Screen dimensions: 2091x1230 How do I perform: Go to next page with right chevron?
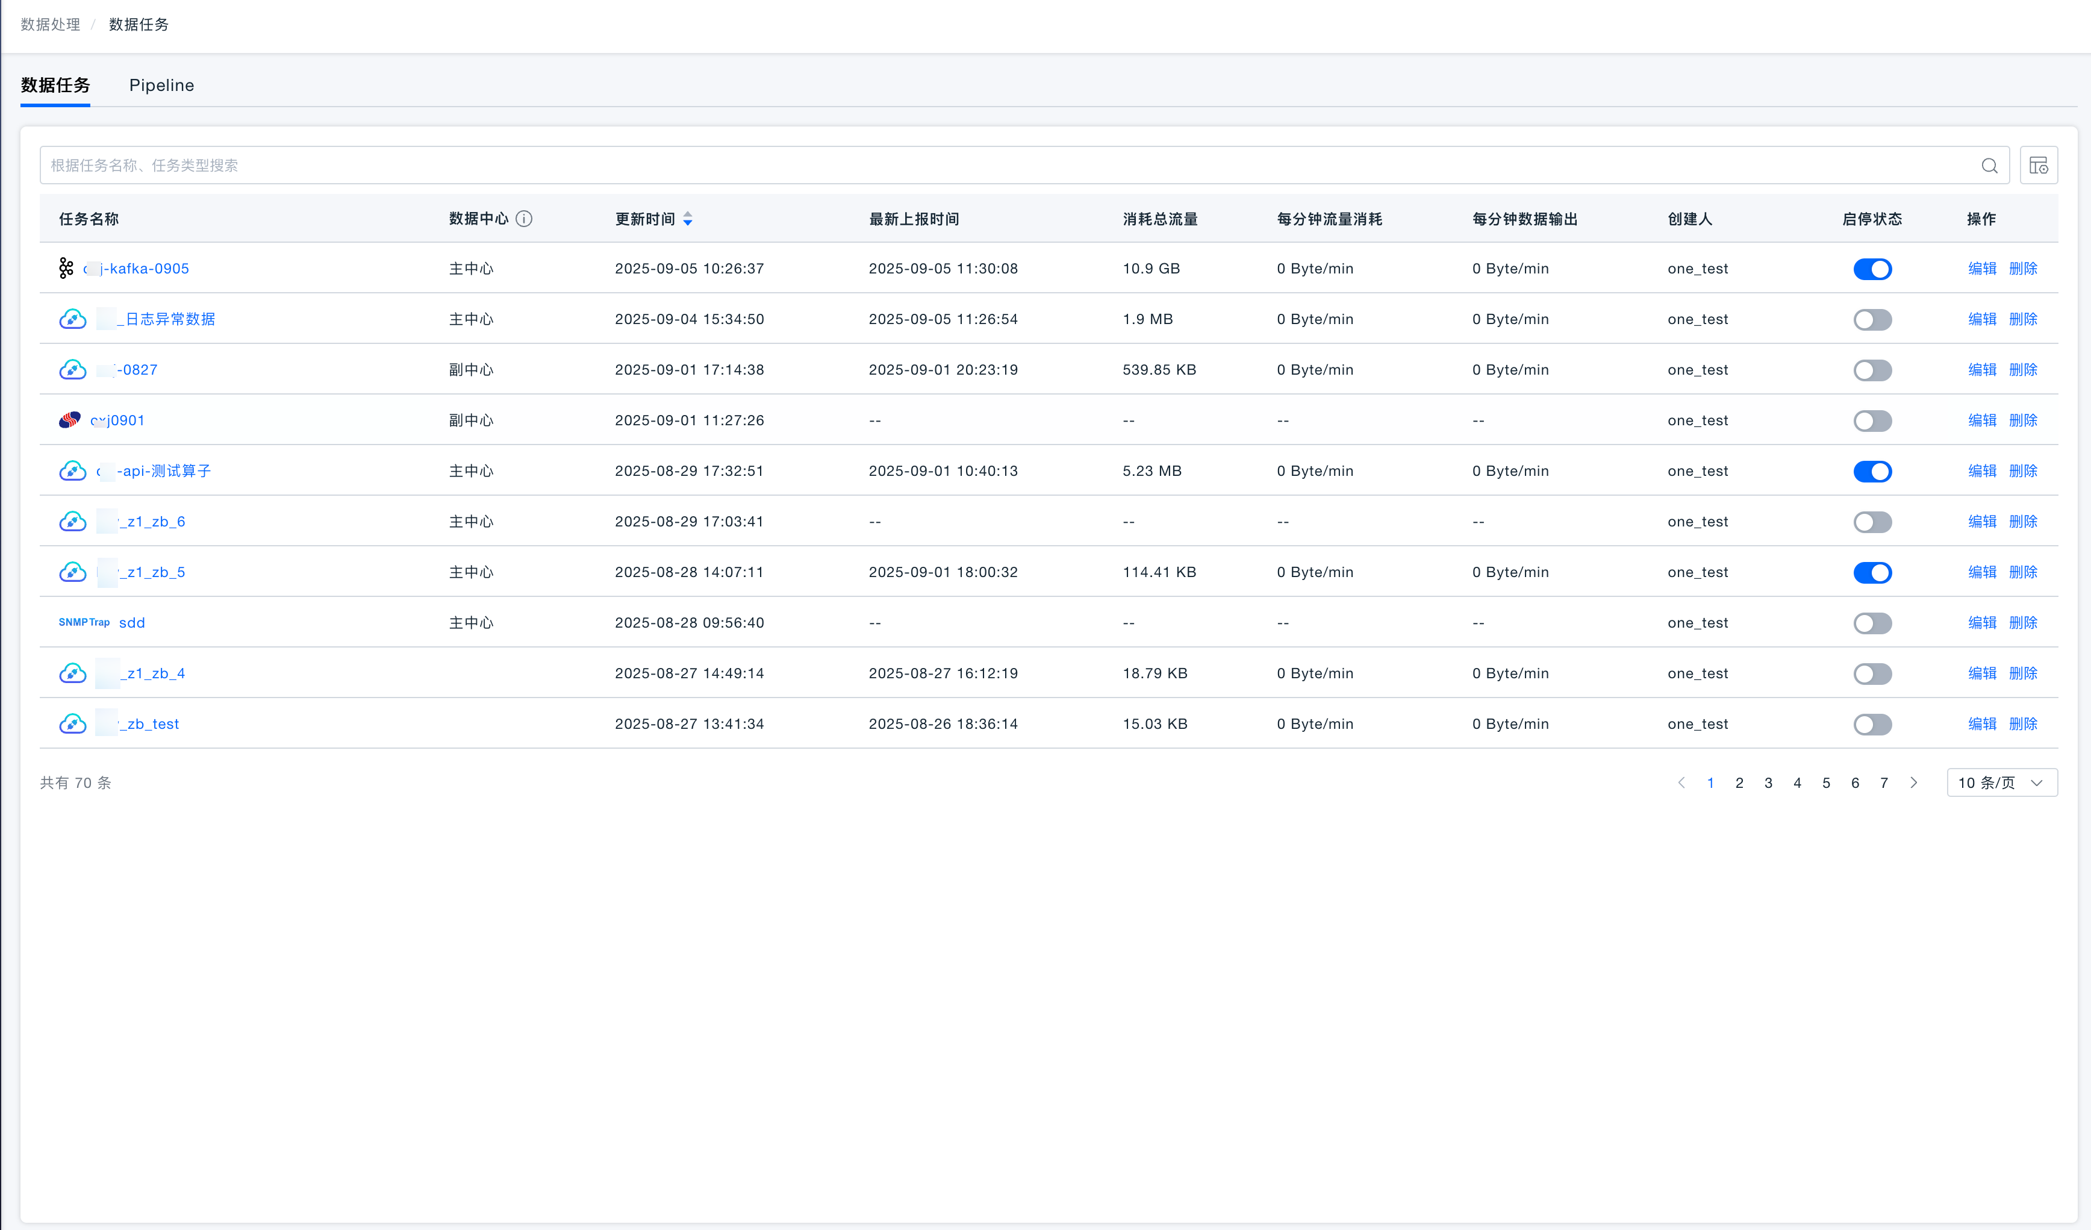pyautogui.click(x=1913, y=782)
